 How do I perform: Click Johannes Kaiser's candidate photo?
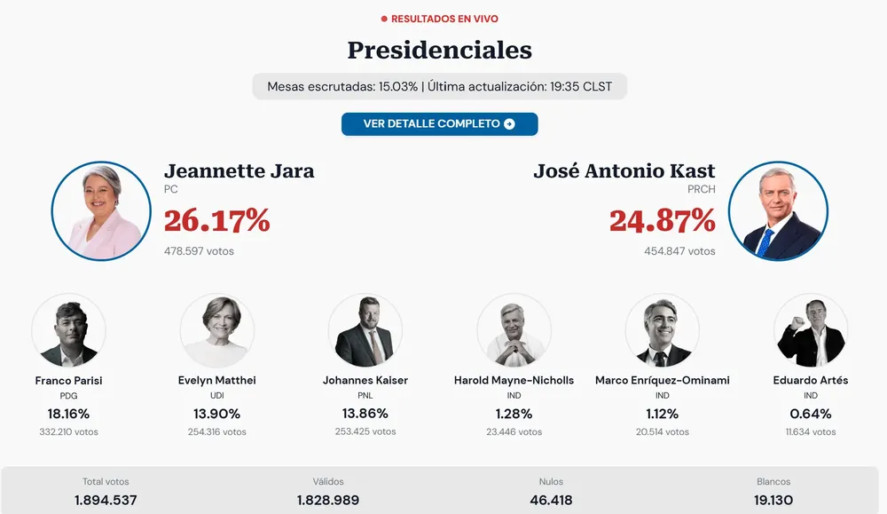[x=365, y=329]
